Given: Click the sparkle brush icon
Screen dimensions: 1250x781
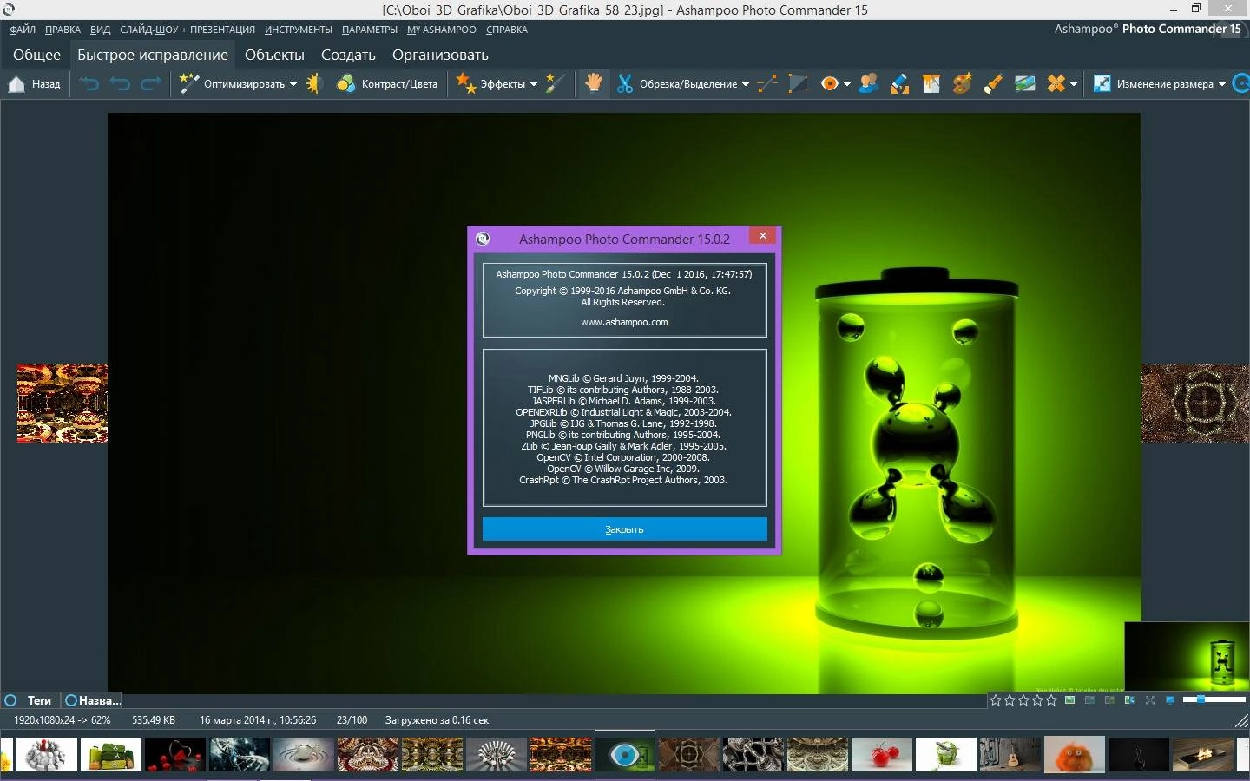Looking at the screenshot, I should pos(556,84).
